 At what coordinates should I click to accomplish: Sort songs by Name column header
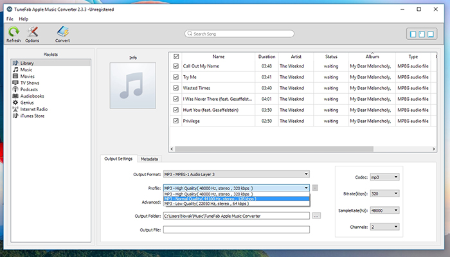pyautogui.click(x=219, y=57)
